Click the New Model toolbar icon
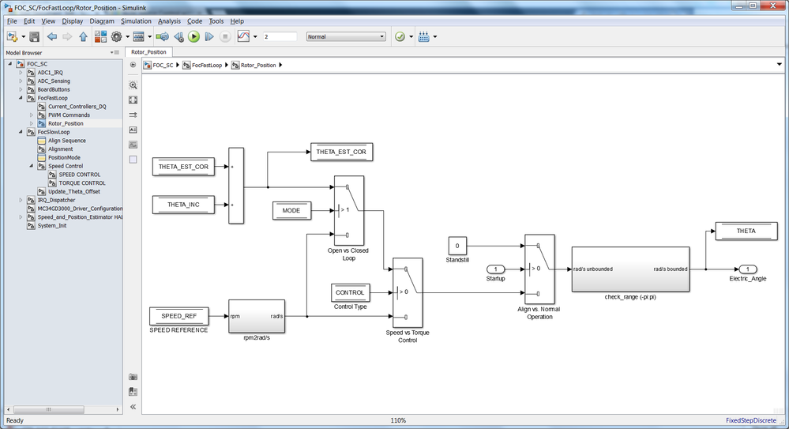 pos(12,37)
